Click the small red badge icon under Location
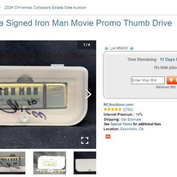Screen dimensions: 177x177 point(108,136)
